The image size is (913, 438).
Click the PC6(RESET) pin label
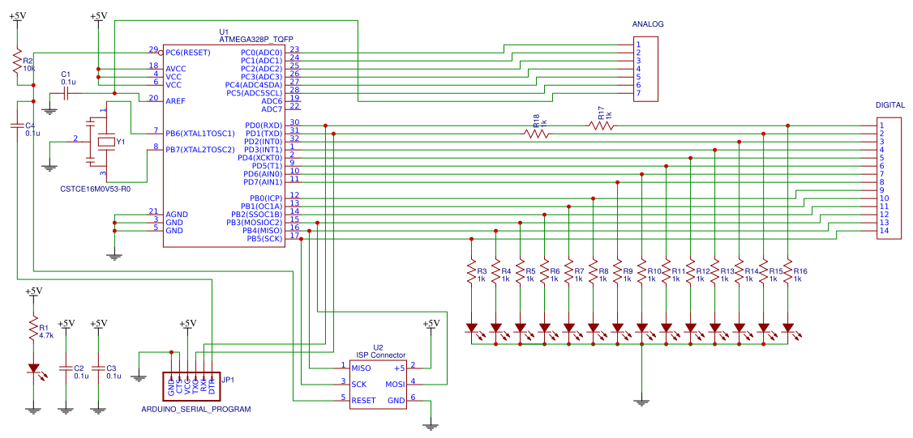tap(188, 53)
